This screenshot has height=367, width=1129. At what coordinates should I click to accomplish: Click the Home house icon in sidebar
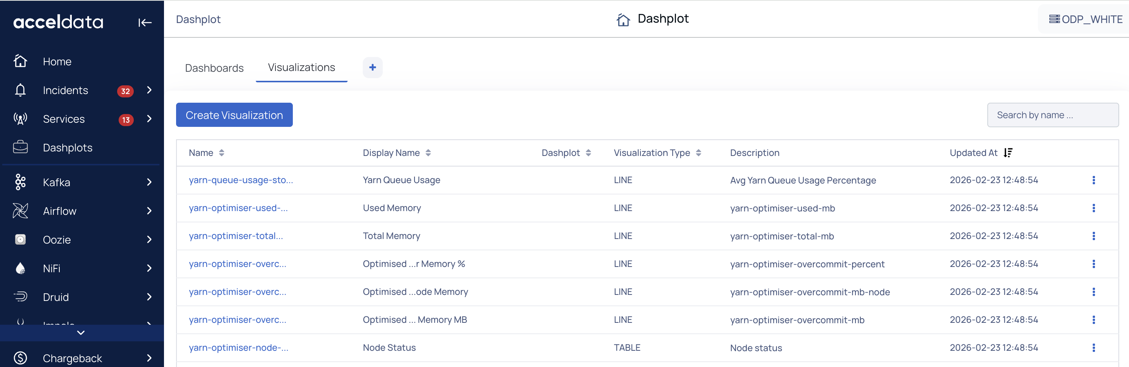coord(20,61)
